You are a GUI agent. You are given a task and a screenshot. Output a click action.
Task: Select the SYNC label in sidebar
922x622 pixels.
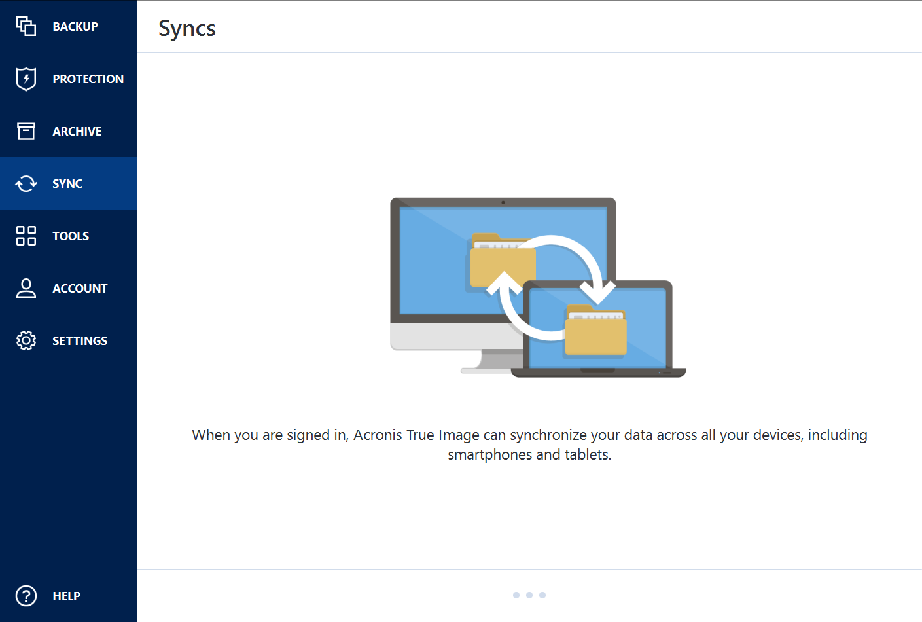pos(67,183)
